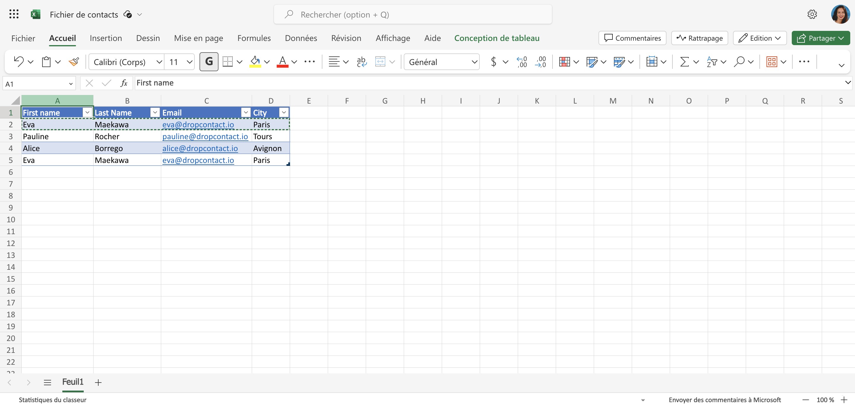Click the increase decimal places icon
Viewport: 855px width, 406px height.
[x=522, y=62]
